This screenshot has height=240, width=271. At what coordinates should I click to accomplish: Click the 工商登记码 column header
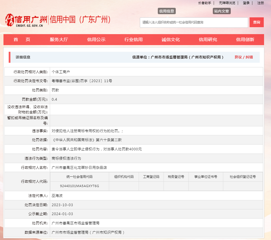[x=151, y=177]
